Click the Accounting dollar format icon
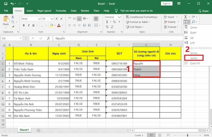 click(x=107, y=22)
